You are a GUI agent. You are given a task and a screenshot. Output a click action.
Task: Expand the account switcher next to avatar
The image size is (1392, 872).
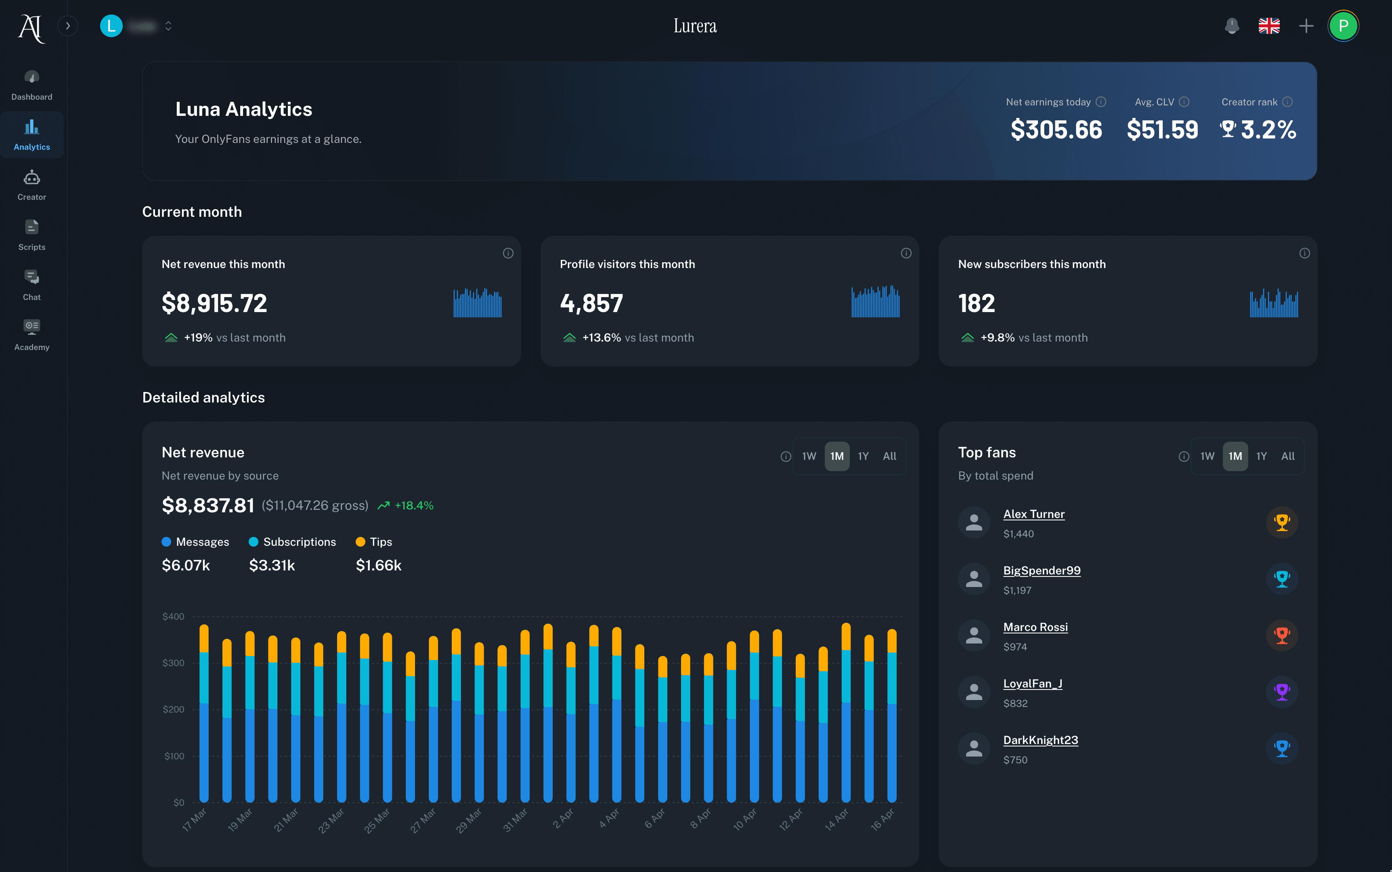pos(168,26)
